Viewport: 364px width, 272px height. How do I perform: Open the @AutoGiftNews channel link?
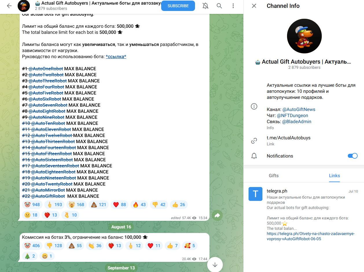coord(299,110)
